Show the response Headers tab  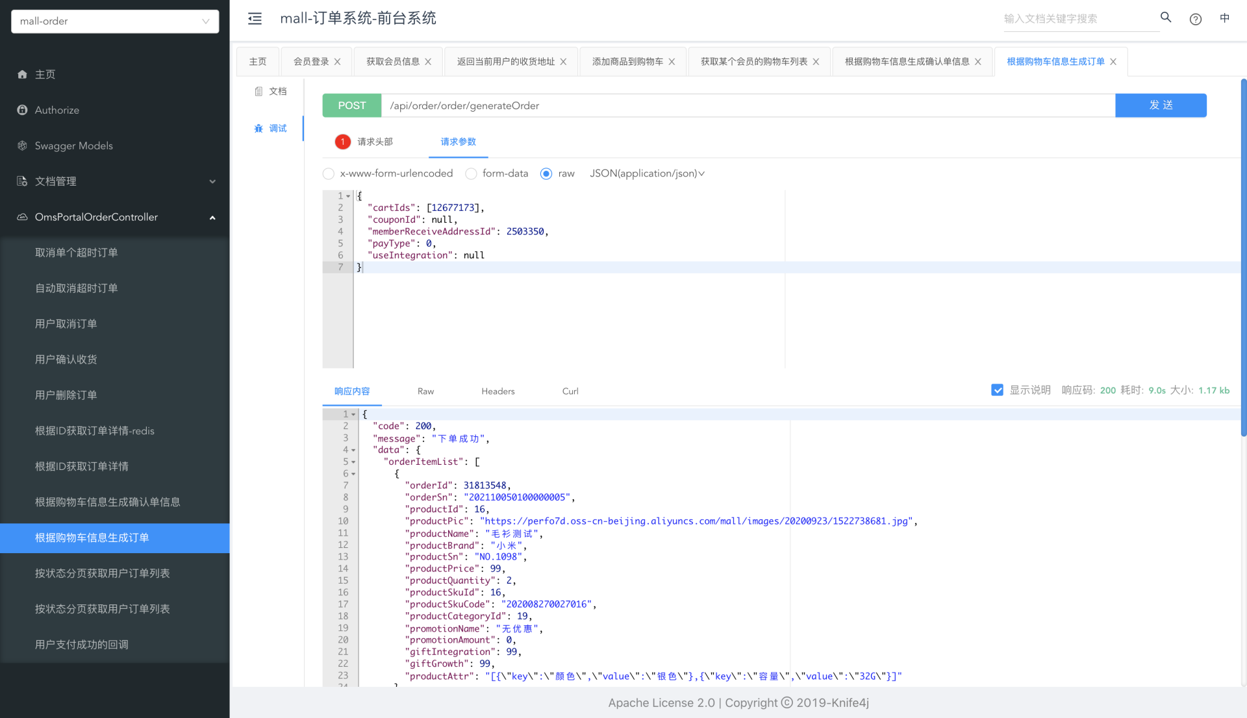pyautogui.click(x=498, y=391)
